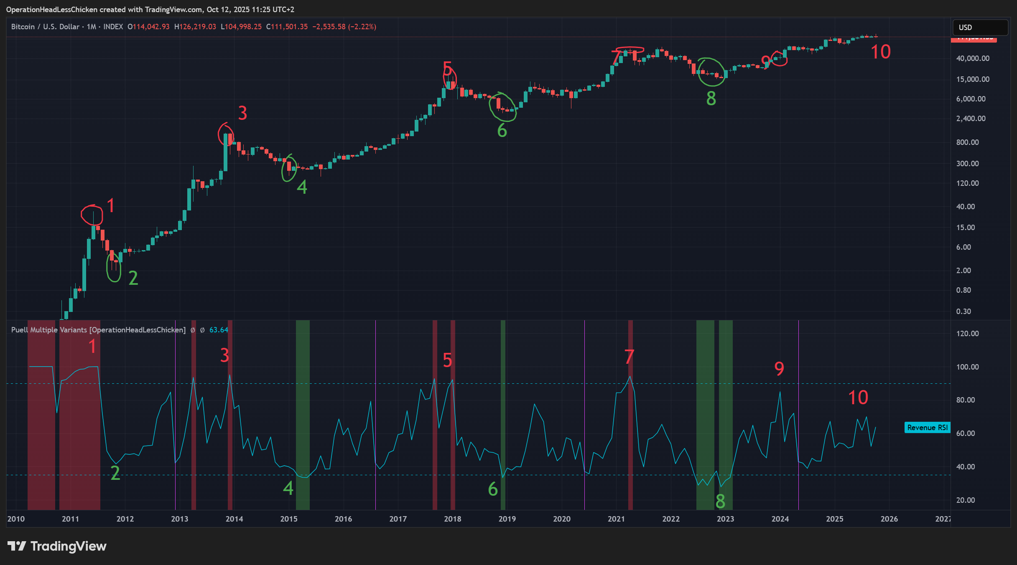Click green circle annotation labeled 2
The image size is (1017, 565).
click(113, 267)
